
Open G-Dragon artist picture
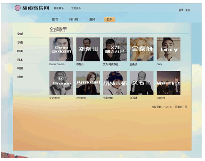coord(61,83)
